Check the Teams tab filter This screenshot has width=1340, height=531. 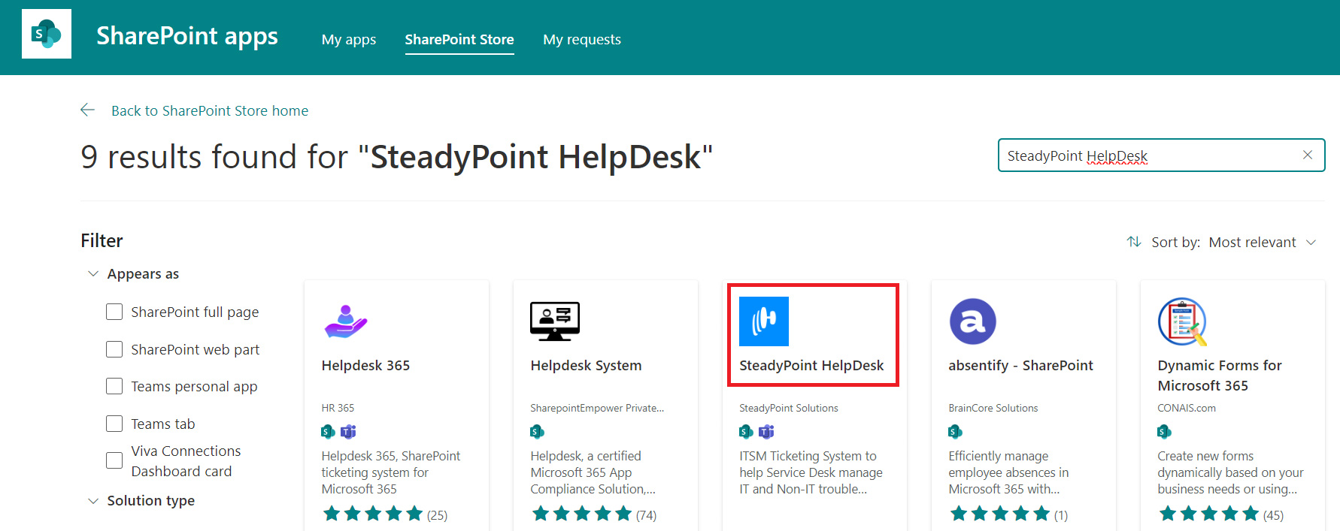(x=114, y=424)
